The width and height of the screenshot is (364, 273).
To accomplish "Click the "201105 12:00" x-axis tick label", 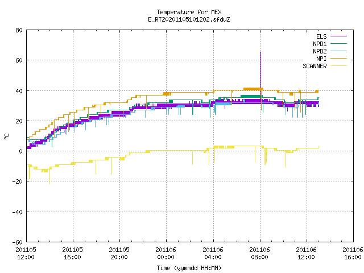I will tap(26, 254).
